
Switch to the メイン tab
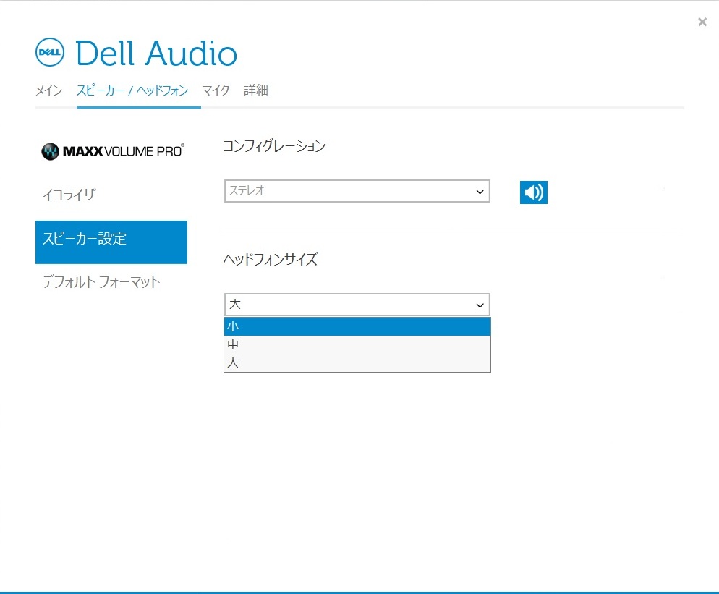(48, 90)
